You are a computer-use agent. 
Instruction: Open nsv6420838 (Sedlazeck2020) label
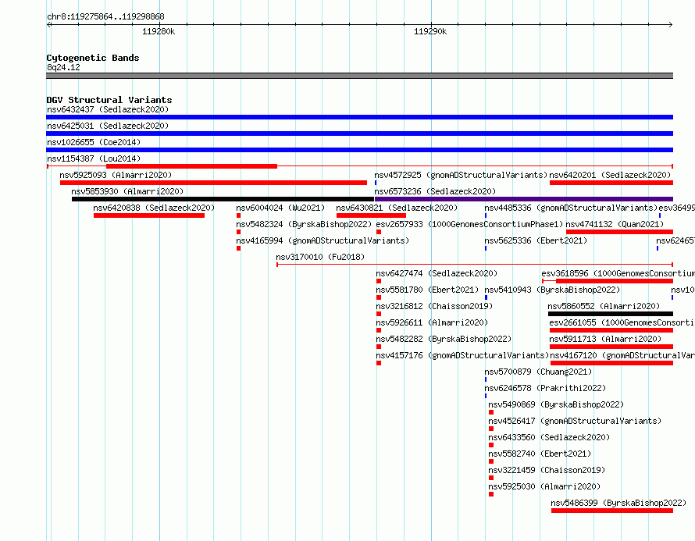pos(154,208)
